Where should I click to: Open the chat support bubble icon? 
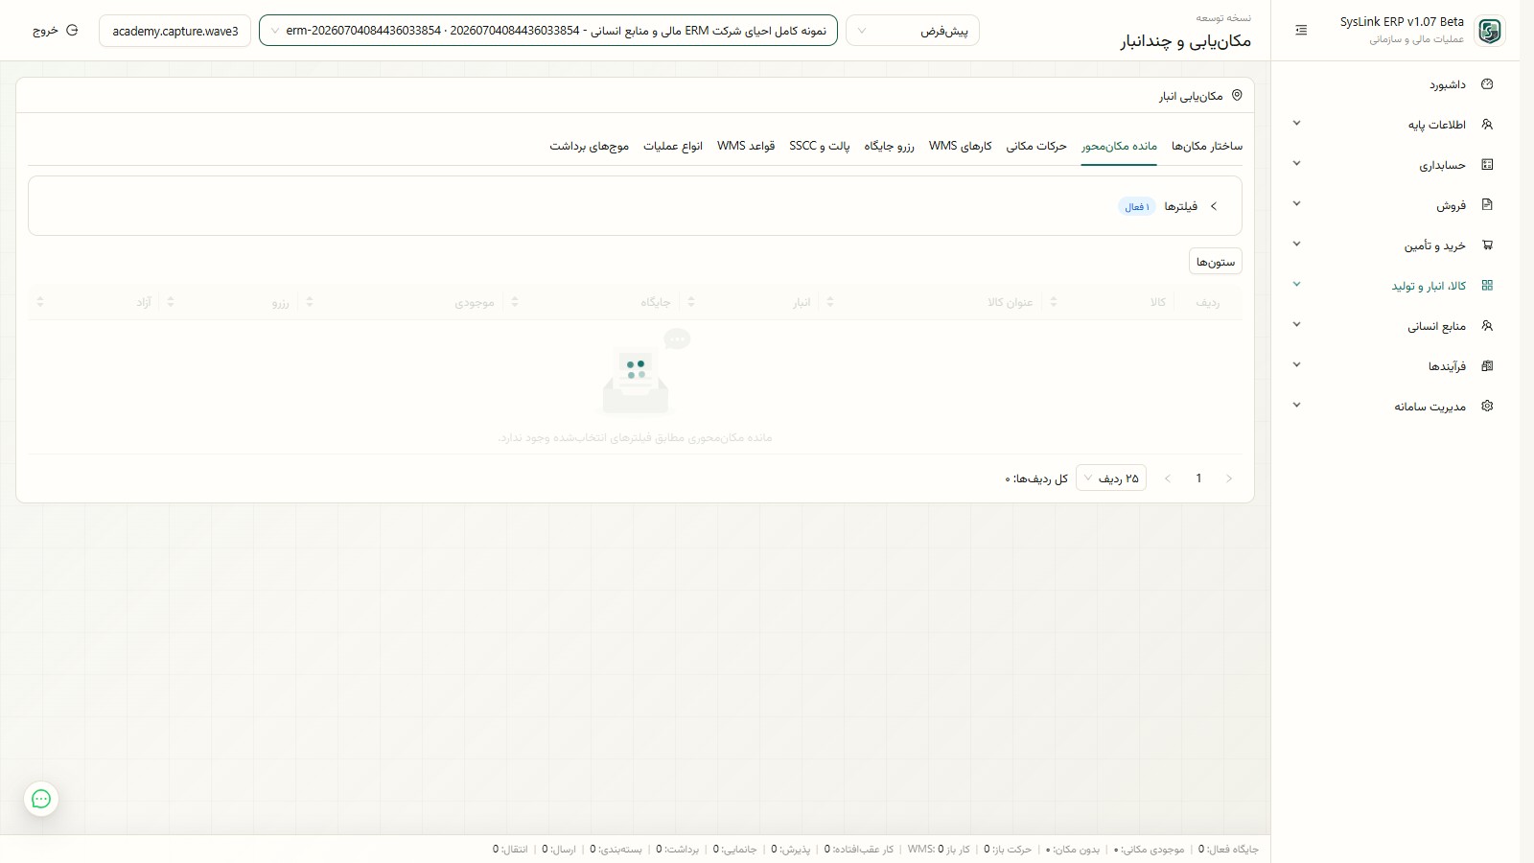(41, 799)
